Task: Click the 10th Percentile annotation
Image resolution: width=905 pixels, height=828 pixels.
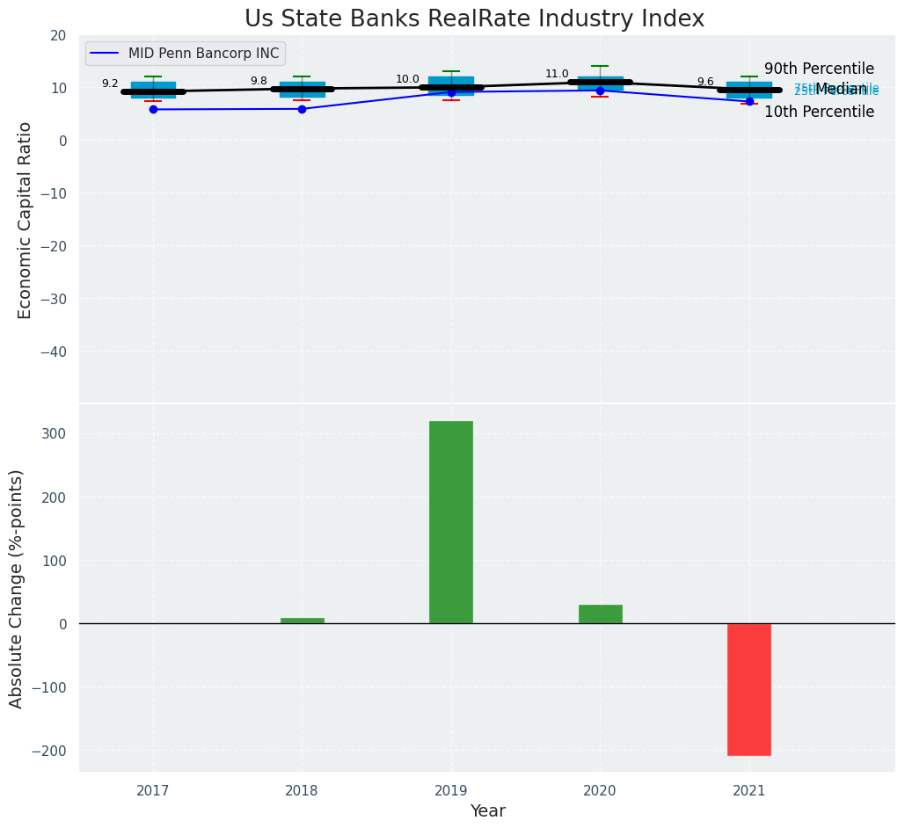Action: tap(819, 112)
